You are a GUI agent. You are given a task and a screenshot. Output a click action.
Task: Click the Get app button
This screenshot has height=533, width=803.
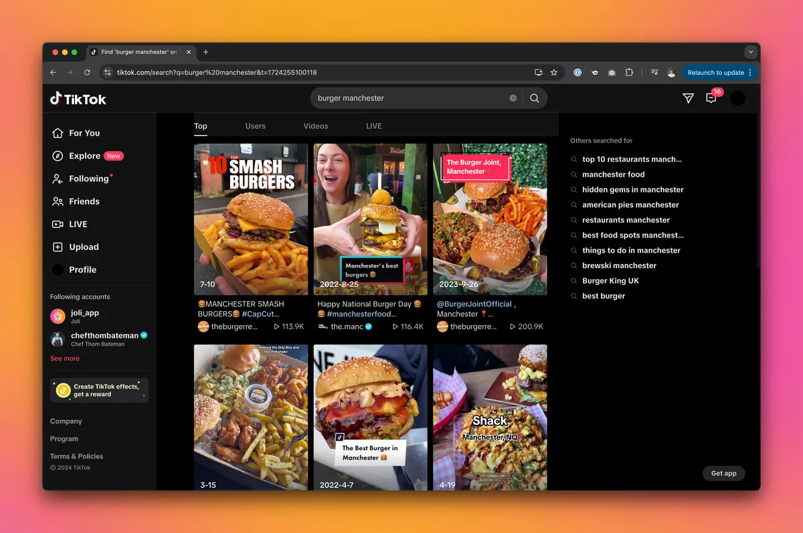pyautogui.click(x=723, y=473)
